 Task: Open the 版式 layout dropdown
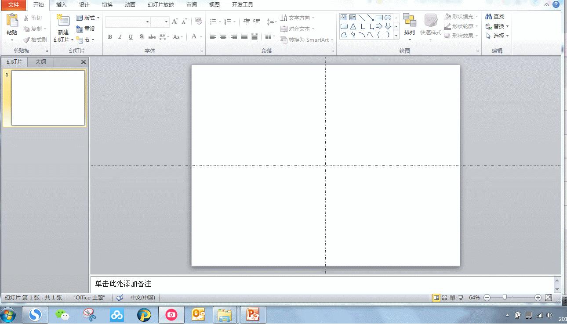tap(87, 18)
